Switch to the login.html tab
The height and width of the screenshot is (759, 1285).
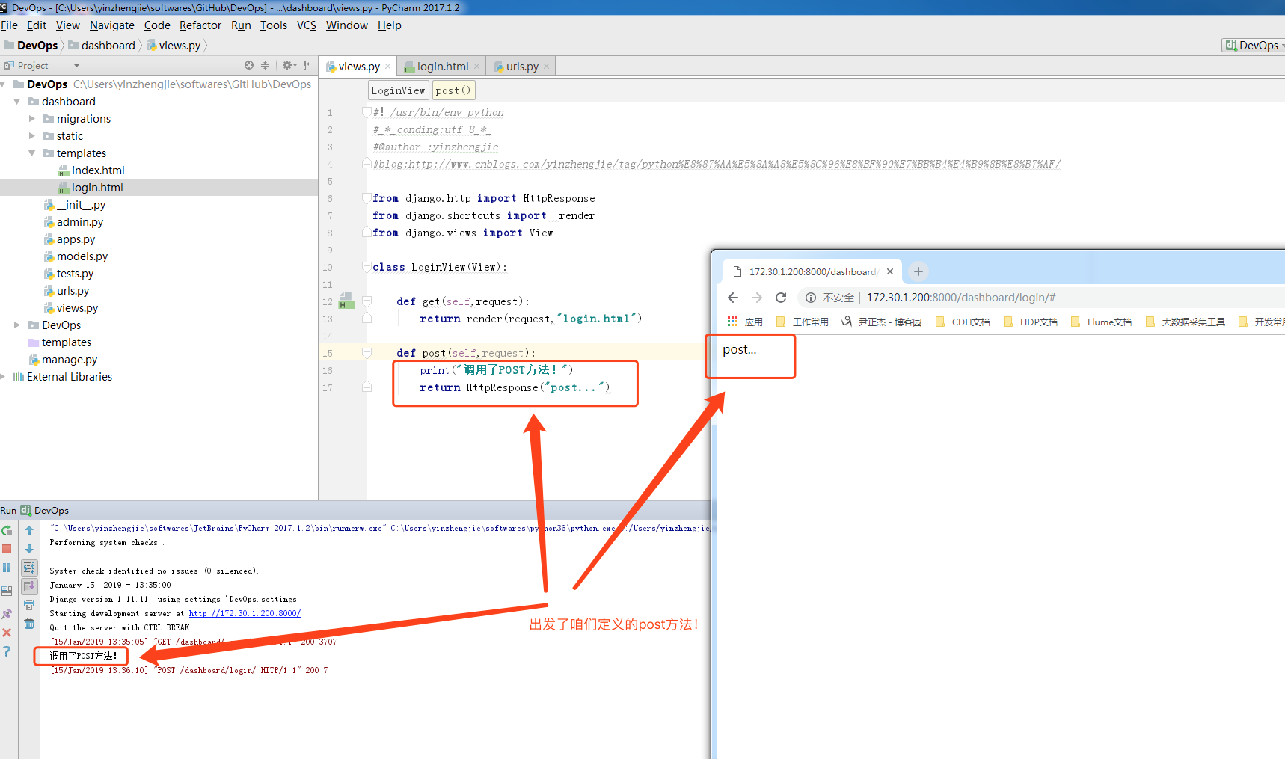pos(442,67)
